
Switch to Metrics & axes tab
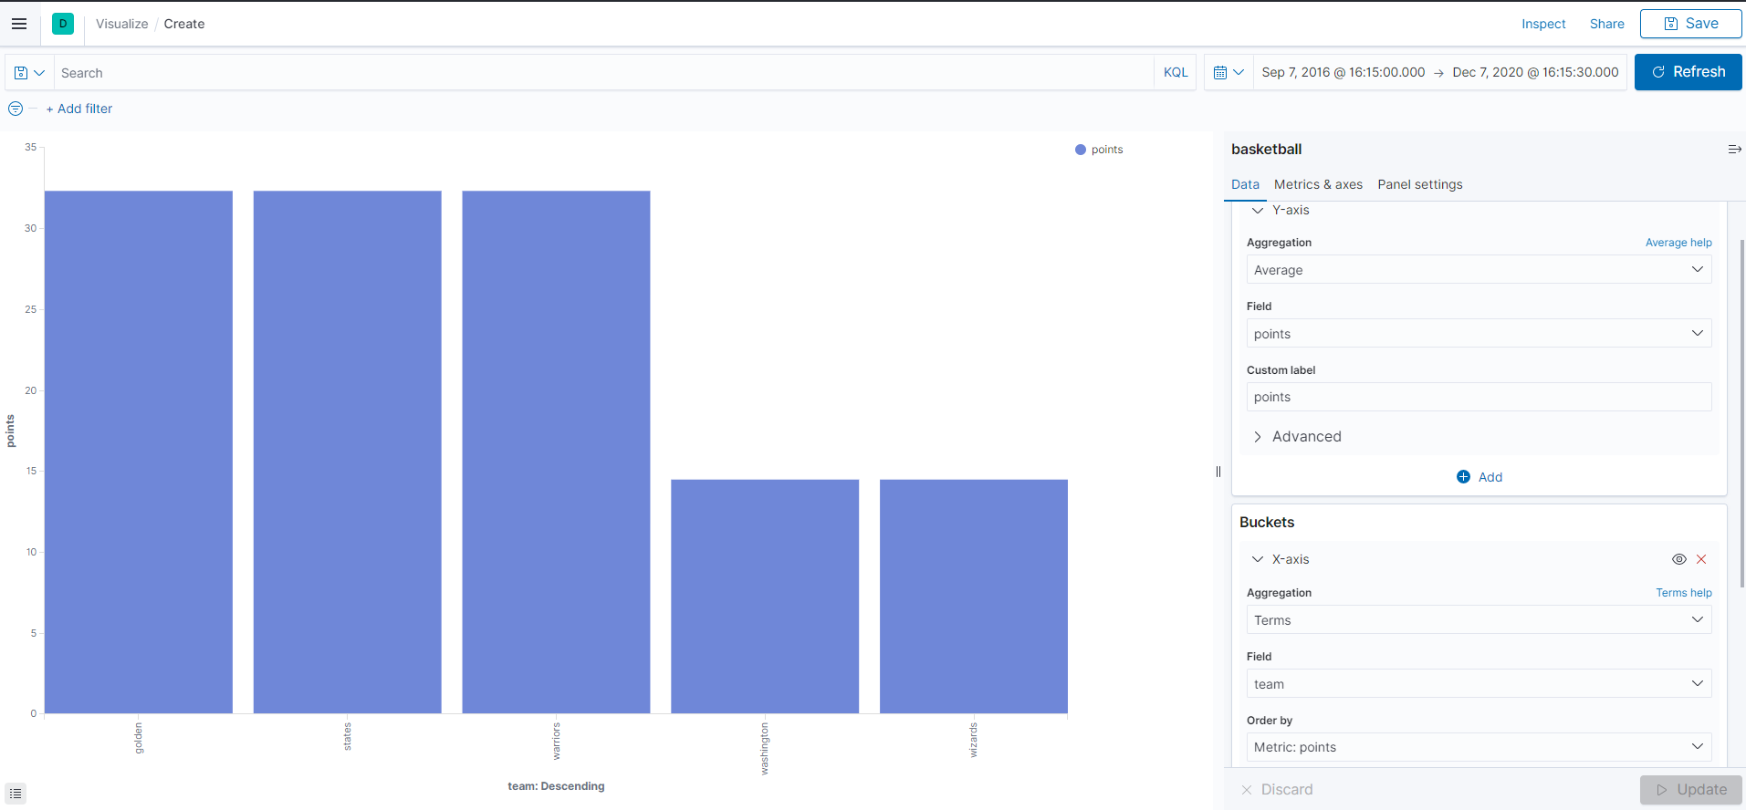point(1318,184)
